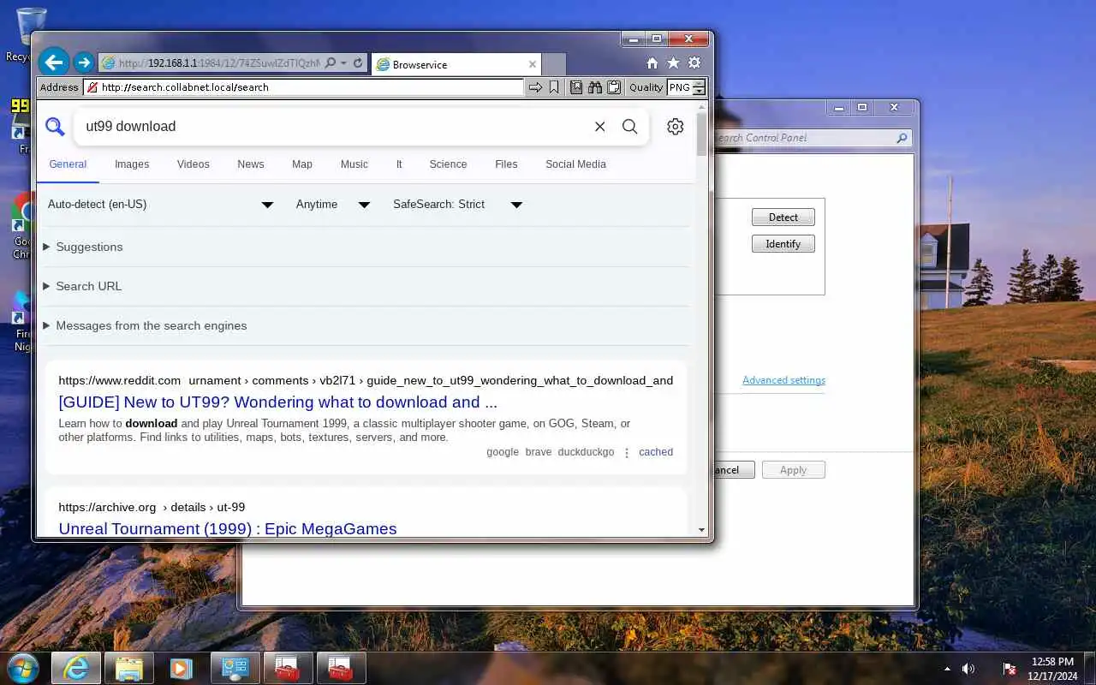Viewport: 1096px width, 685px height.
Task: Open '[GUIDE] New to UT99?' result link
Action: click(x=278, y=402)
